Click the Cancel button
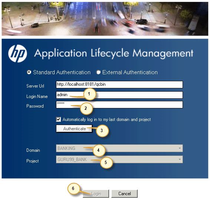 pyautogui.click(x=124, y=194)
